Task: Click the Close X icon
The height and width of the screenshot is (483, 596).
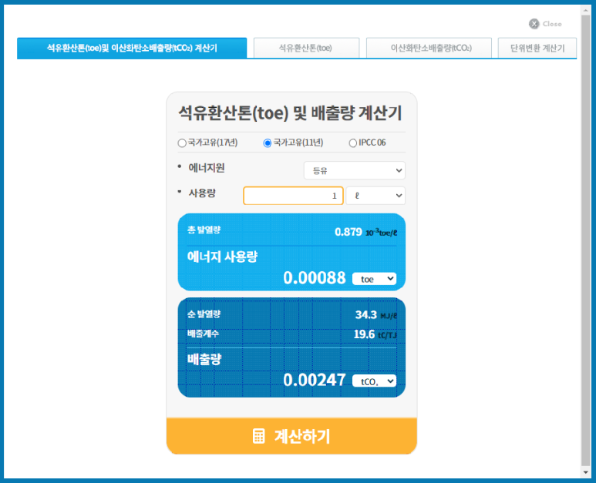Action: pos(534,24)
